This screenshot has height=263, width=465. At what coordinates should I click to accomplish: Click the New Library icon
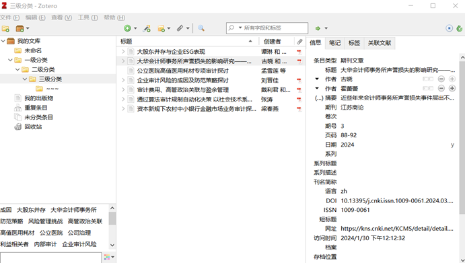(20, 28)
